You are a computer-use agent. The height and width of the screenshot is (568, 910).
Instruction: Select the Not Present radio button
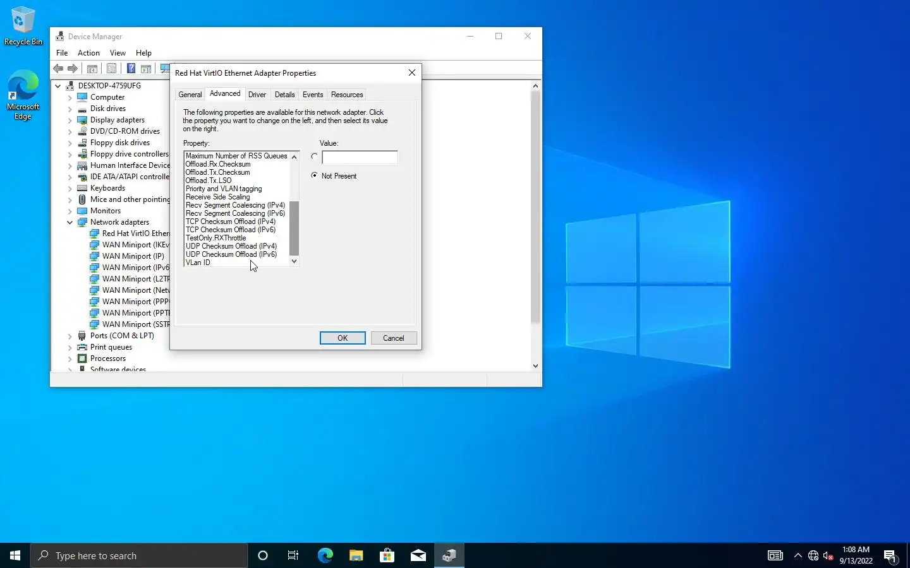tap(314, 175)
